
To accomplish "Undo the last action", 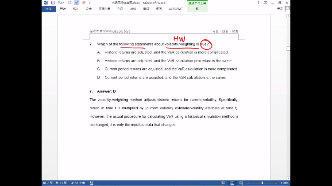I will 60,3.
